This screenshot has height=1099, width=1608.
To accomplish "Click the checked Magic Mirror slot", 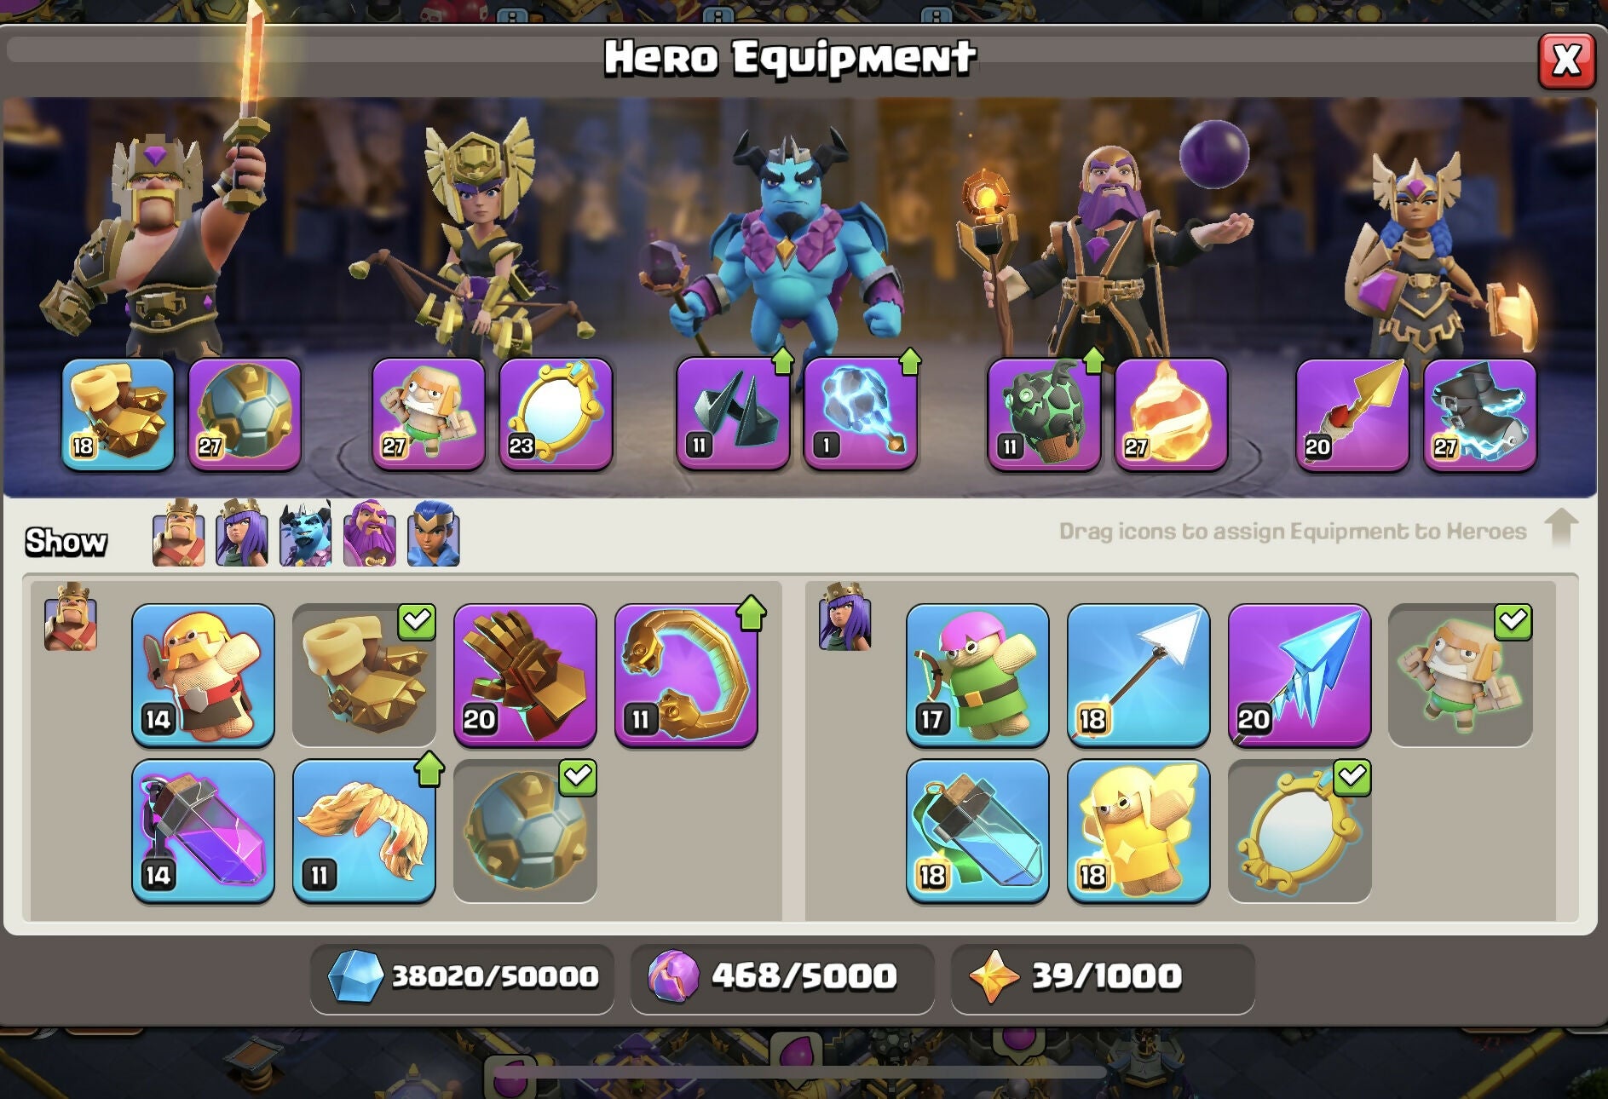I will (x=1300, y=831).
